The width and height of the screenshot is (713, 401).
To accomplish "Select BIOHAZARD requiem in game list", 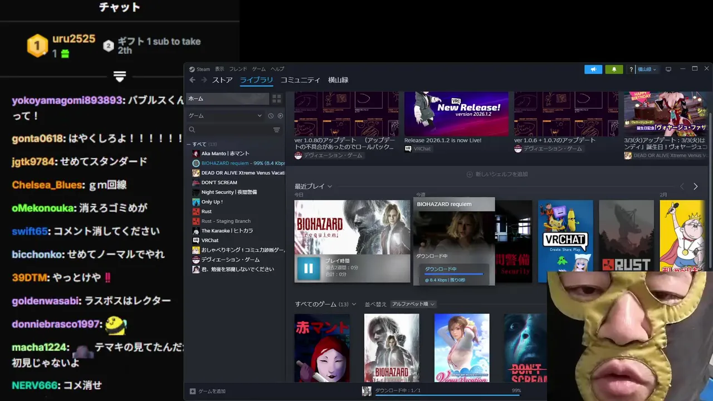I will pyautogui.click(x=238, y=163).
